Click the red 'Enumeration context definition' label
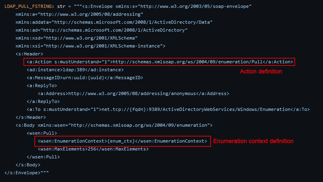Screen dimensions: 323x182 pos(253,141)
